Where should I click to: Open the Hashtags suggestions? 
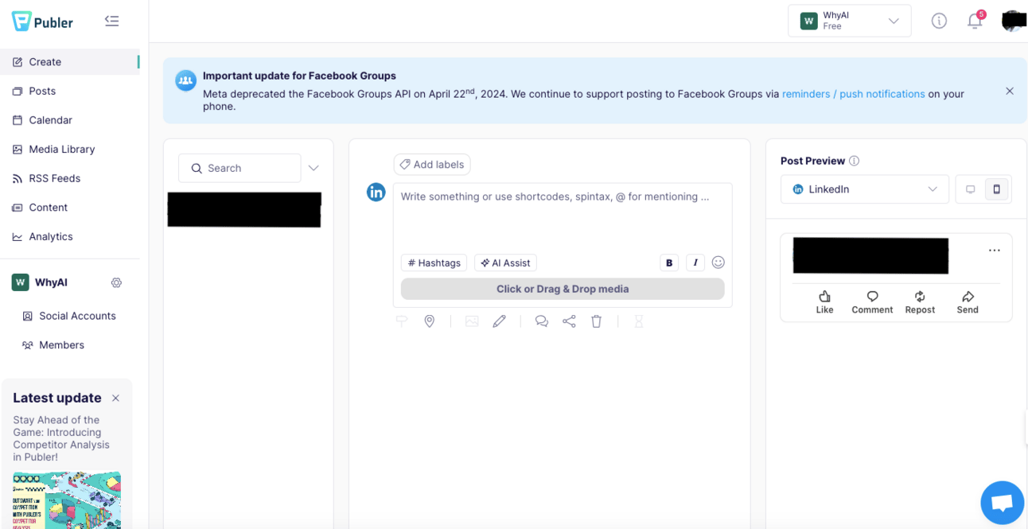434,263
